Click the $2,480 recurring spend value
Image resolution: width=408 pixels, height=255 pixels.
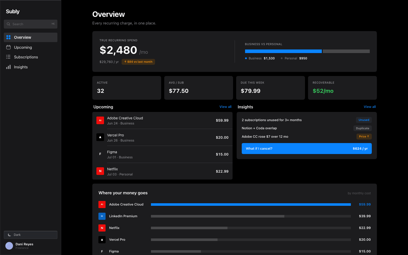(x=118, y=50)
